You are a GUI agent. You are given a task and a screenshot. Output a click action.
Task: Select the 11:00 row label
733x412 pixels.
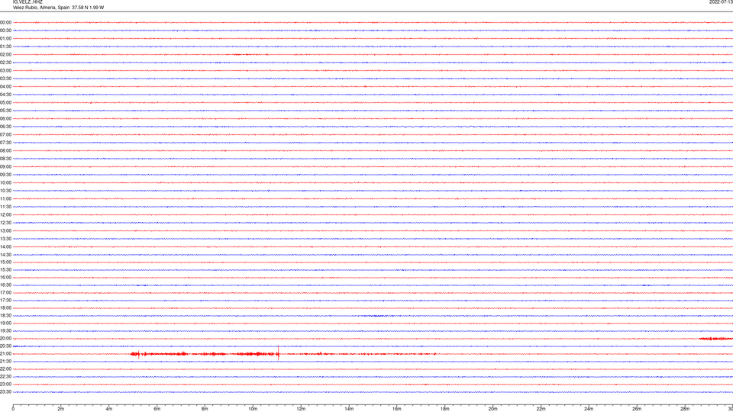pos(5,199)
